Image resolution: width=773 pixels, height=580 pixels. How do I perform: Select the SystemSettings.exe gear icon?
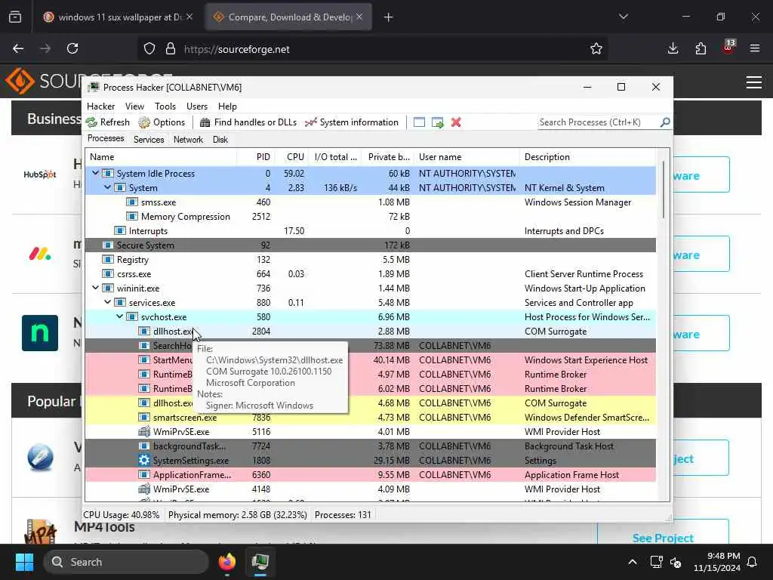click(144, 460)
